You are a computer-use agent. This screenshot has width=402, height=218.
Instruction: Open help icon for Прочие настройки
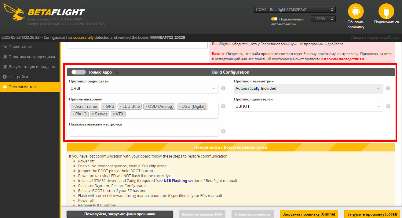tap(223, 106)
